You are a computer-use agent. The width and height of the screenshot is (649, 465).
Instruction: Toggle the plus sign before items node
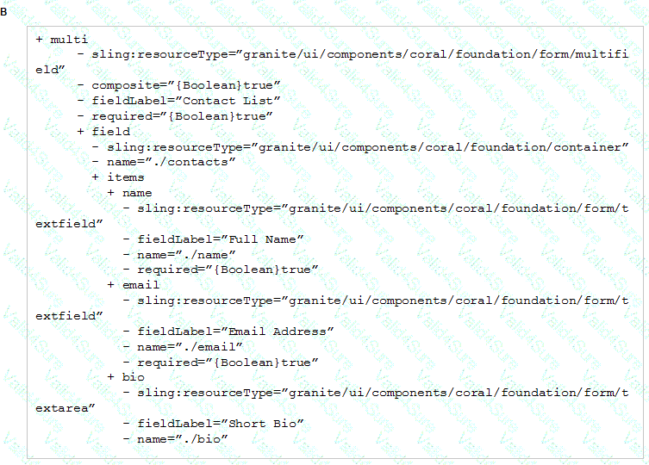click(96, 177)
